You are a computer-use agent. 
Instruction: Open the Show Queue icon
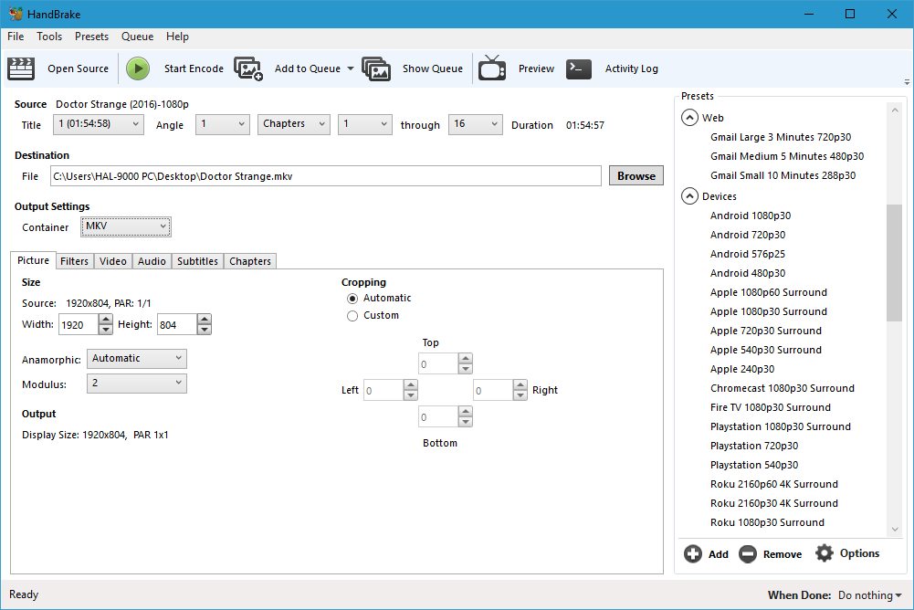[x=376, y=68]
